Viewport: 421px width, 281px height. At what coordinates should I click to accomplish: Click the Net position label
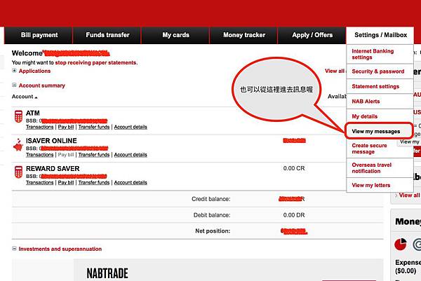coord(213,231)
